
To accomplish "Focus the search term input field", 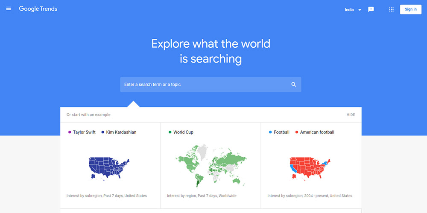I will click(211, 84).
